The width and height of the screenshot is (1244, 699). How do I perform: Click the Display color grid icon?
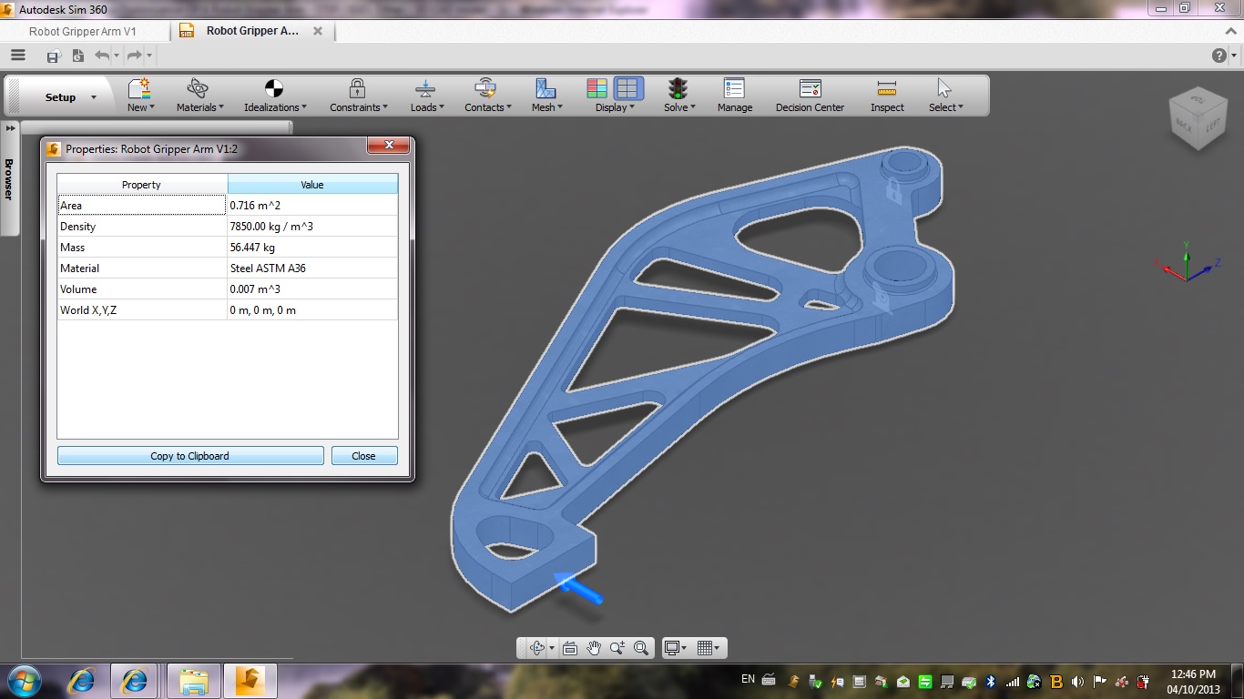tap(597, 88)
